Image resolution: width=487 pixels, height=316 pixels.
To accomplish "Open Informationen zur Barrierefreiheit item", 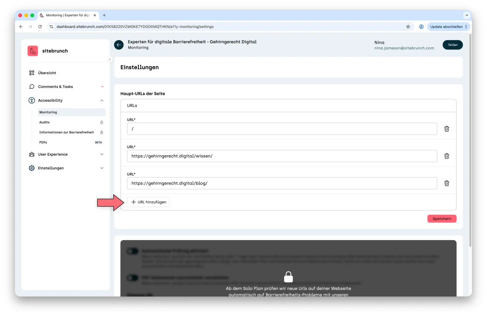I will click(67, 132).
